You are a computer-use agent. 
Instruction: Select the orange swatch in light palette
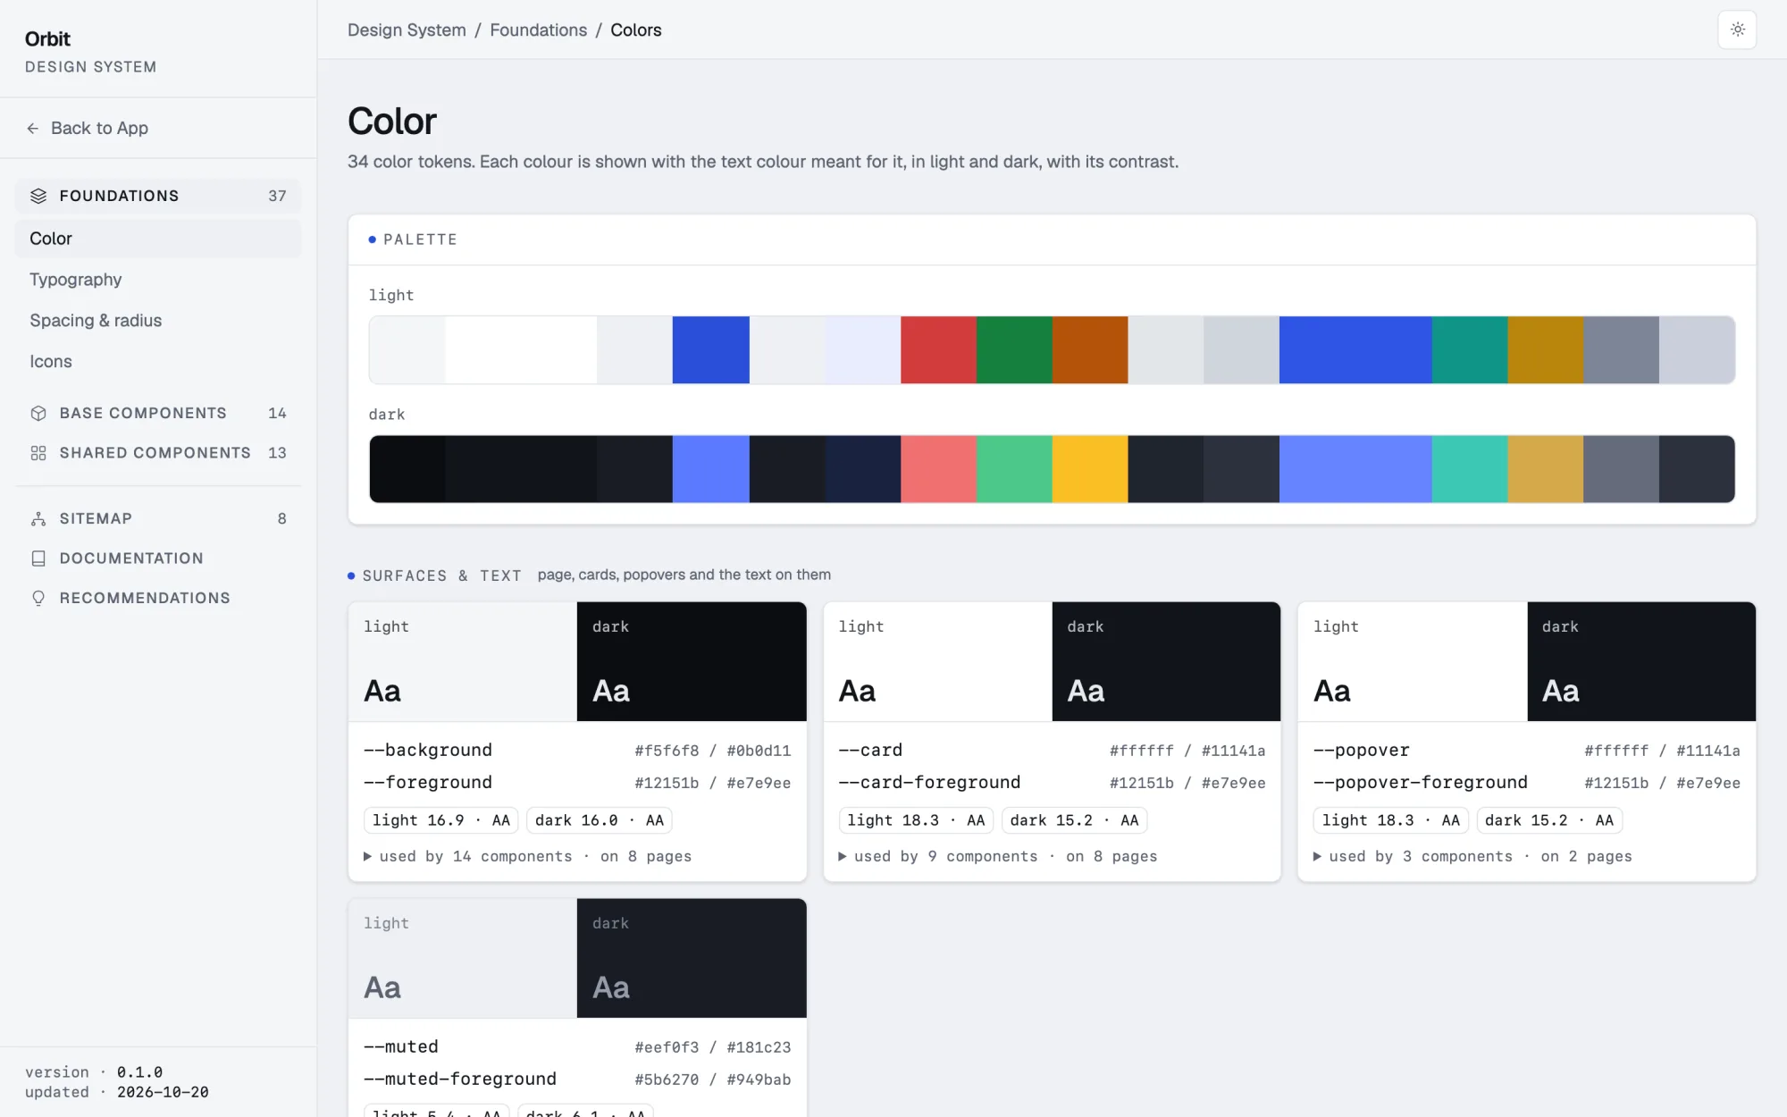tap(1090, 350)
